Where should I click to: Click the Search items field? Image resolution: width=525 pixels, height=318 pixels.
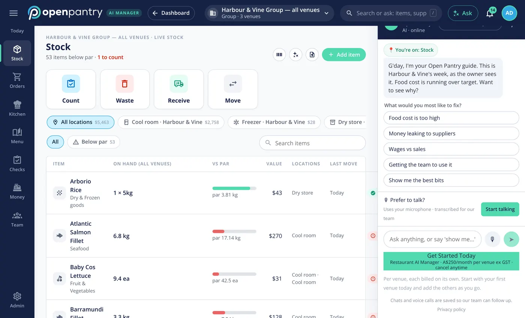pyautogui.click(x=312, y=143)
